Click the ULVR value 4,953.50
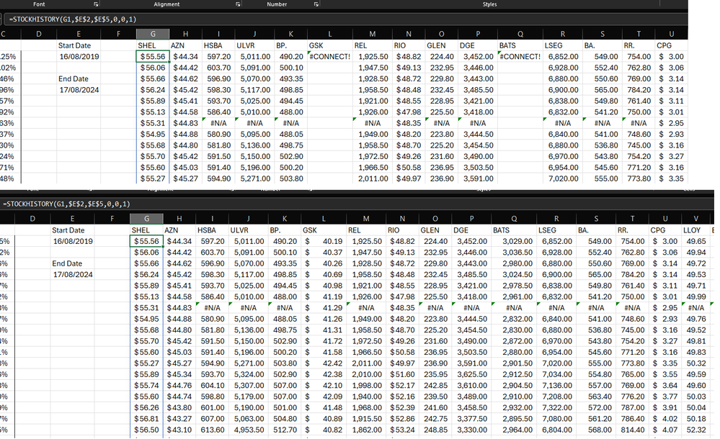The image size is (720, 439). [x=249, y=430]
